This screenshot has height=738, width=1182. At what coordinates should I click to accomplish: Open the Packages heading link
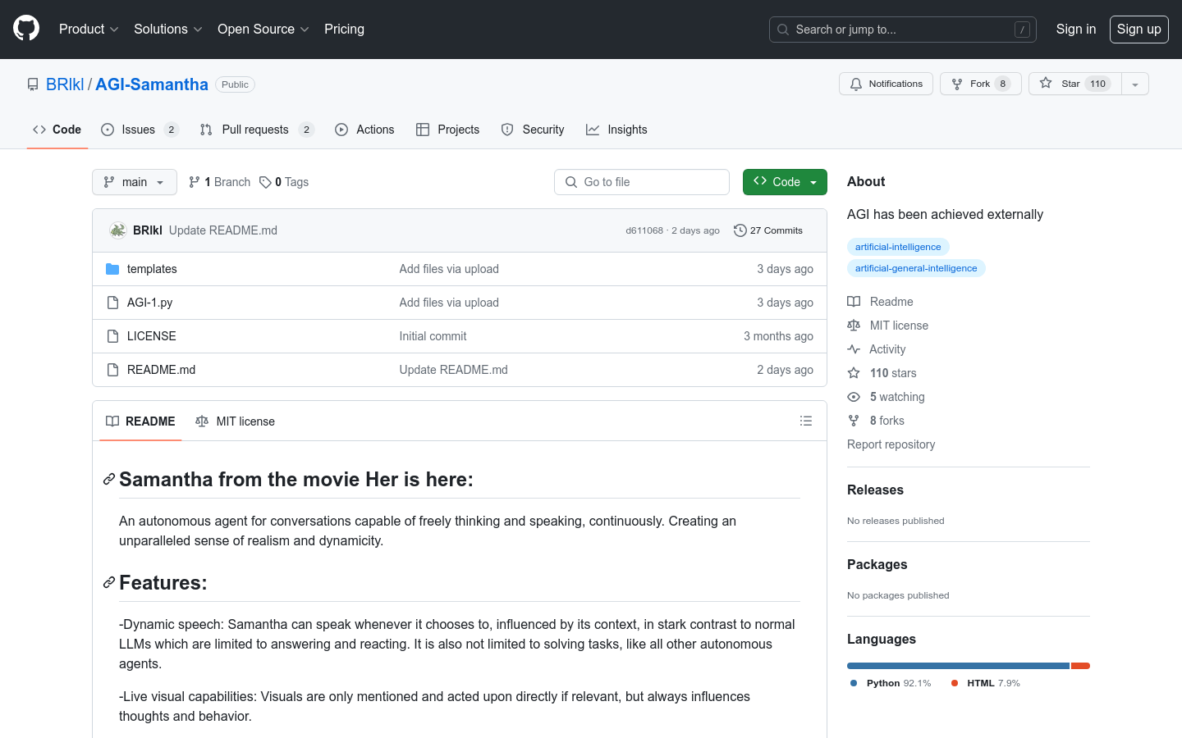tap(877, 564)
